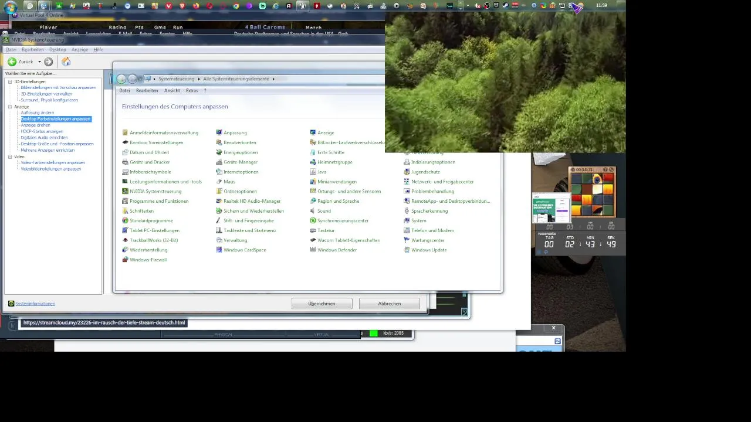
Task: Click the NVIDIA Systemsteuerung icon in list
Action: (x=125, y=191)
